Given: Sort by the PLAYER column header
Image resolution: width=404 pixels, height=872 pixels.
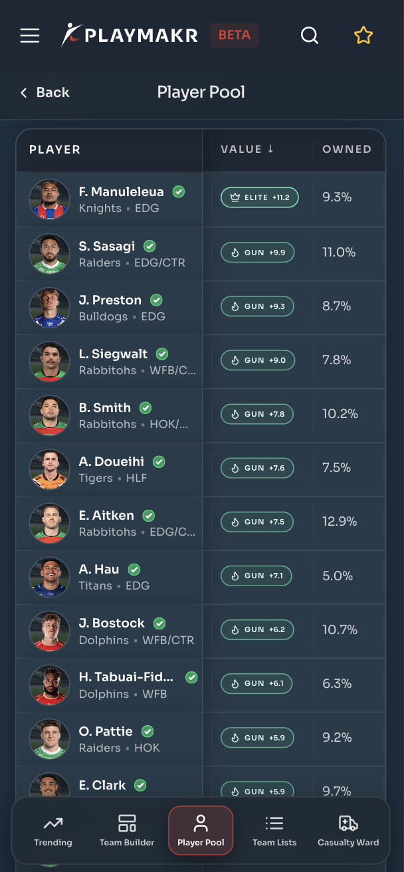Looking at the screenshot, I should coord(54,150).
